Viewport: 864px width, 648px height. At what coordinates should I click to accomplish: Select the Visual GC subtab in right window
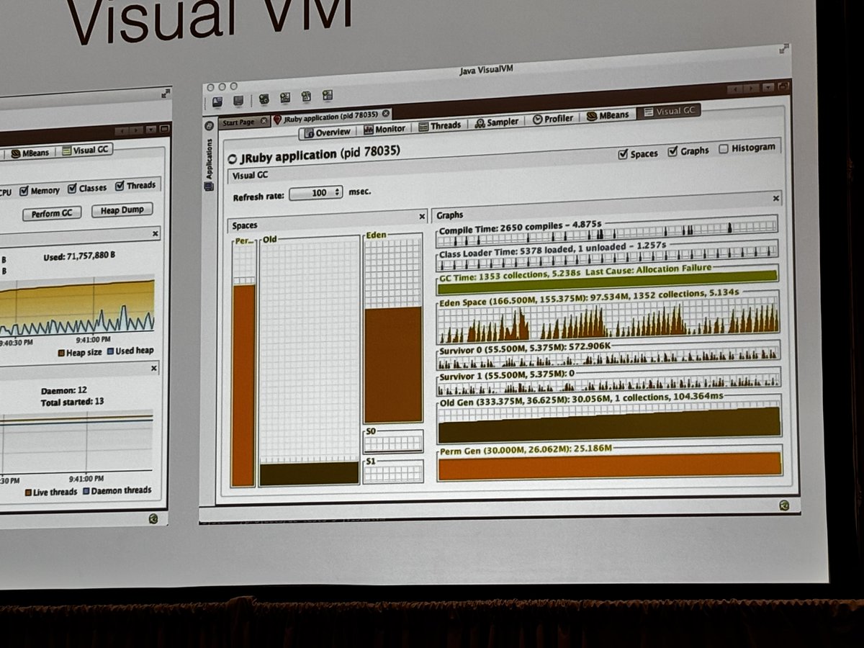click(670, 112)
